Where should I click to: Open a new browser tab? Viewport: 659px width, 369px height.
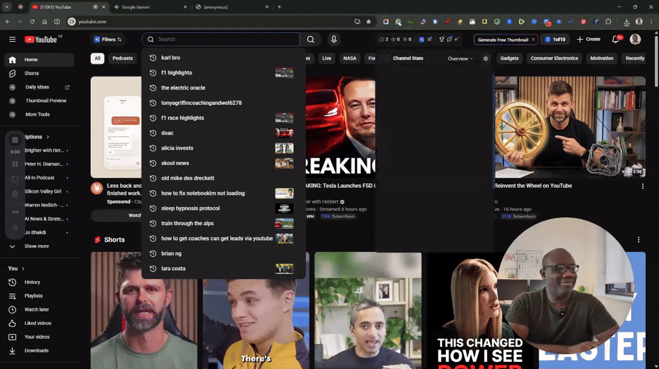coord(279,7)
